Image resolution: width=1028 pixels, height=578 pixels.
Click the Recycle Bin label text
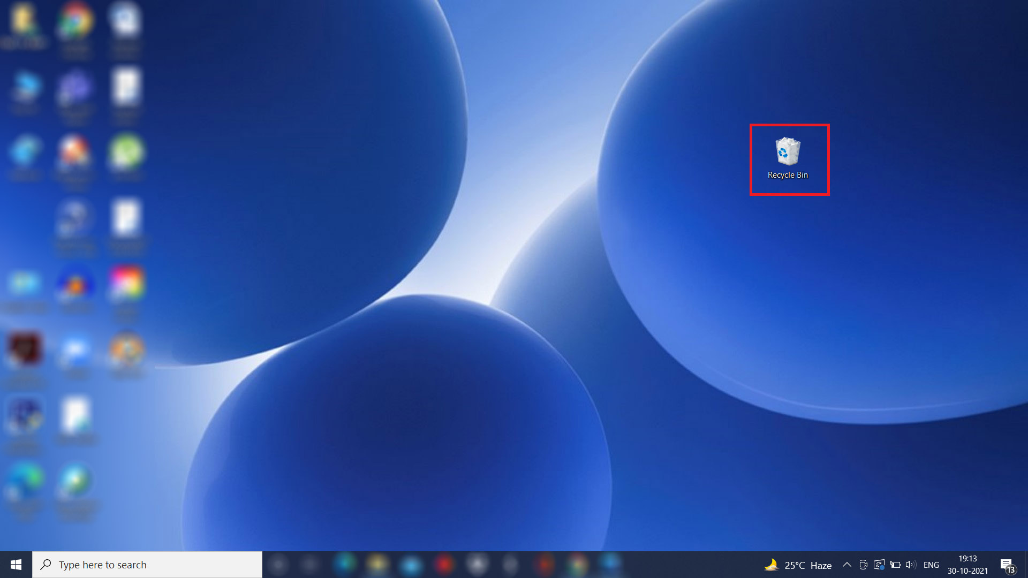788,174
